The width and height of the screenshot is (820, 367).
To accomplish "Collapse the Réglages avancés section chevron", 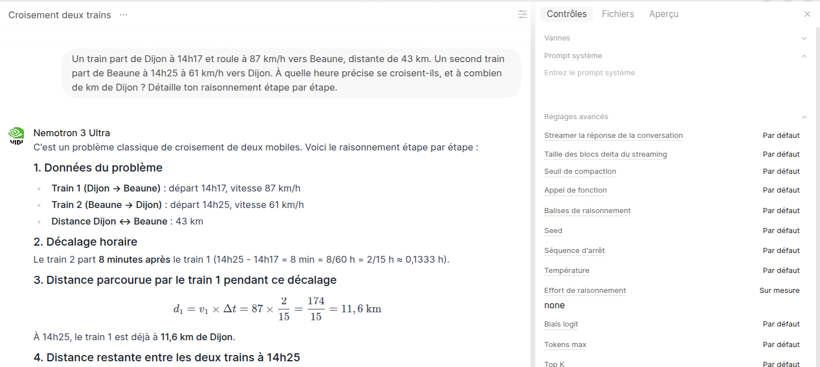I will (x=805, y=117).
